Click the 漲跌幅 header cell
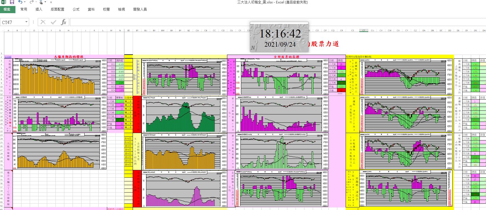 coord(120,61)
